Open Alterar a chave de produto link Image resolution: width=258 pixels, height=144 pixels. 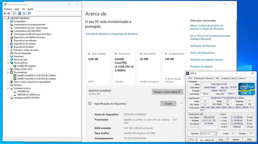[x=207, y=27]
